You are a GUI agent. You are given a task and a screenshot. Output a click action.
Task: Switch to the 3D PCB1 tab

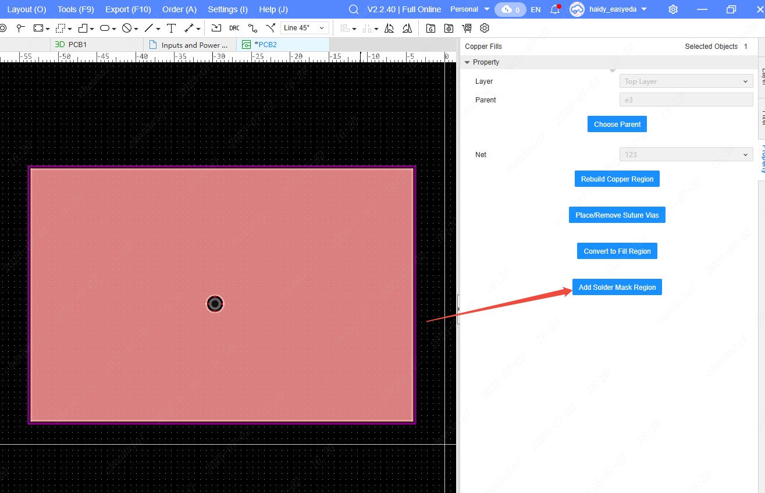[72, 45]
